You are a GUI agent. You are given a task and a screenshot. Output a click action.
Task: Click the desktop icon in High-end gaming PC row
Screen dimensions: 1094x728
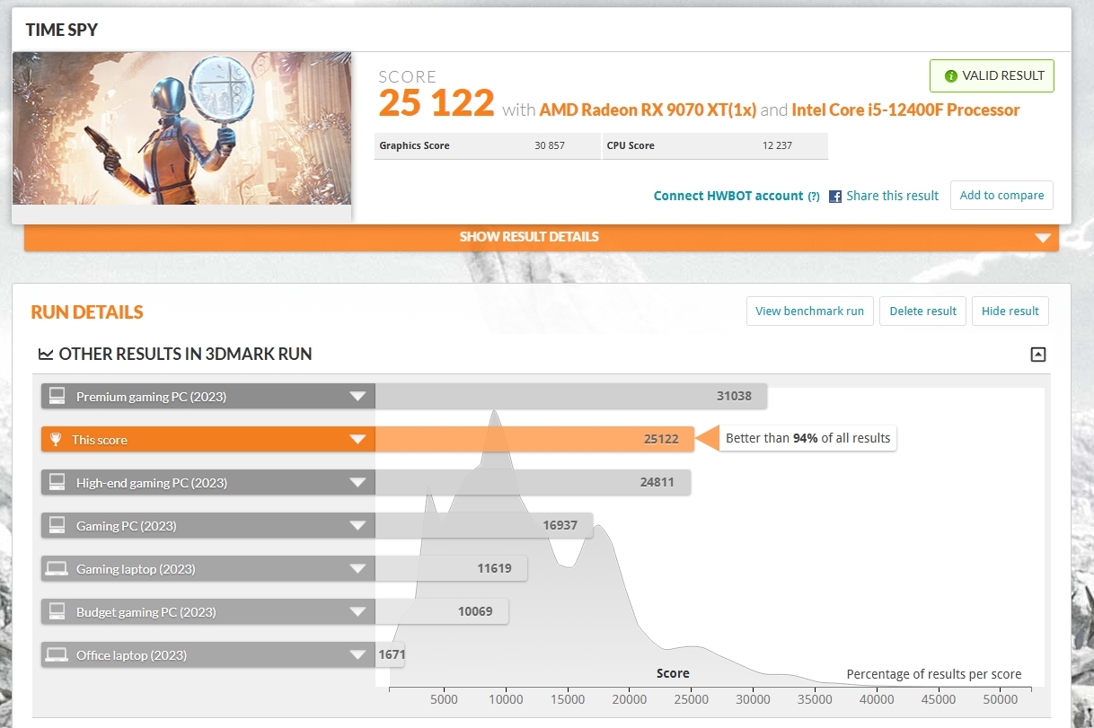57,482
